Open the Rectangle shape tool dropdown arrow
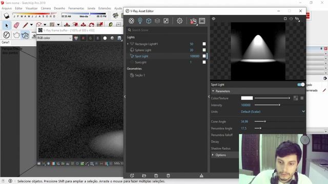Screen dimensions: 328x184 pyautogui.click(x=58, y=25)
